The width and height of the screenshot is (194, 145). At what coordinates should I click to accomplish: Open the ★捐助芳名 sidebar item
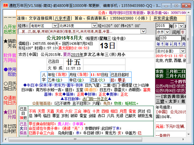(9, 43)
